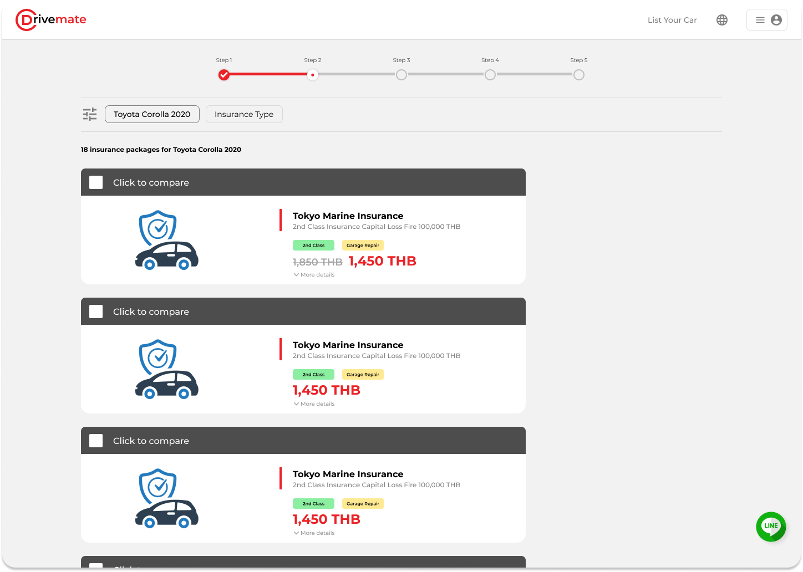Click the car shield image on the first card
The image size is (803, 572).
[167, 240]
